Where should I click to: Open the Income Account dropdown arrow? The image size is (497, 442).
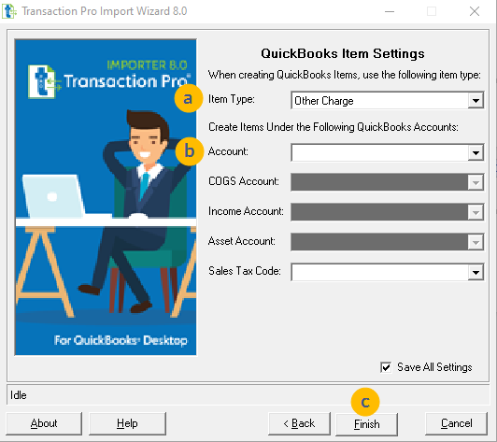[x=476, y=212]
